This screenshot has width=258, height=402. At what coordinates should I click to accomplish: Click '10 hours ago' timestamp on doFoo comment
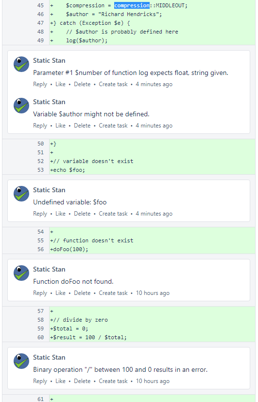tap(153, 293)
